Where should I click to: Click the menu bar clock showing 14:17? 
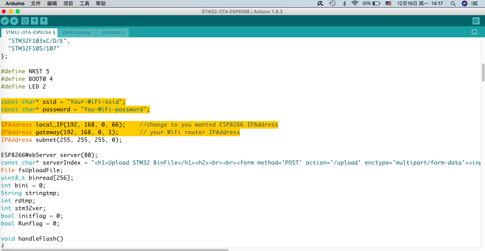420,3
